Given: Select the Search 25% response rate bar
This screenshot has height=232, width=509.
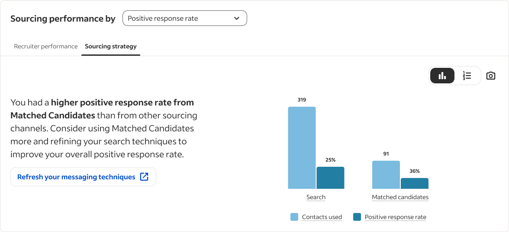Looking at the screenshot, I should [331, 178].
